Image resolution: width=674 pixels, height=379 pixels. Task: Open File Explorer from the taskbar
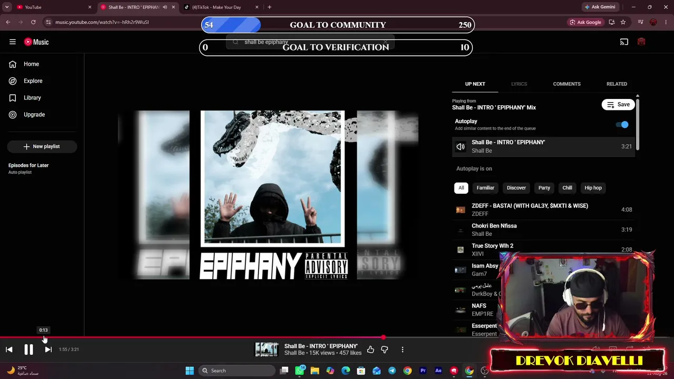pos(315,371)
